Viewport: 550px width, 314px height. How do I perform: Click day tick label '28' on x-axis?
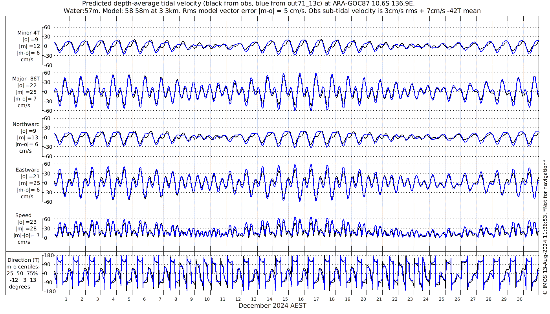[488, 299]
